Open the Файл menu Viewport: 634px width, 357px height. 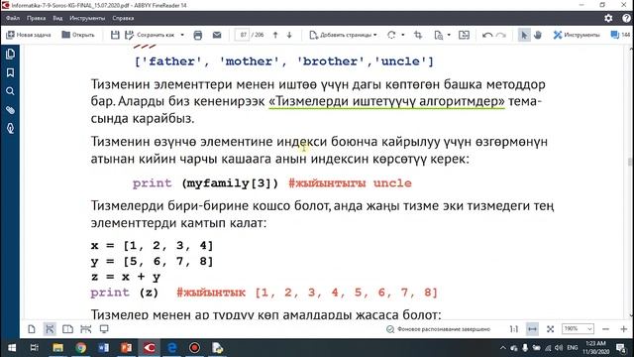coord(13,18)
